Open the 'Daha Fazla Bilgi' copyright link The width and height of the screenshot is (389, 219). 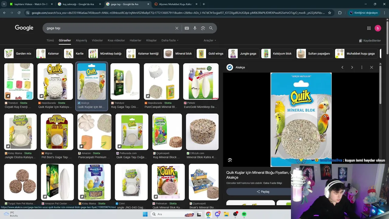click(x=272, y=183)
